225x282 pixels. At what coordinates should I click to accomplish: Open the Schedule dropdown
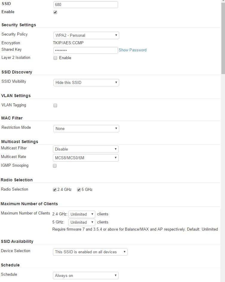click(85, 275)
